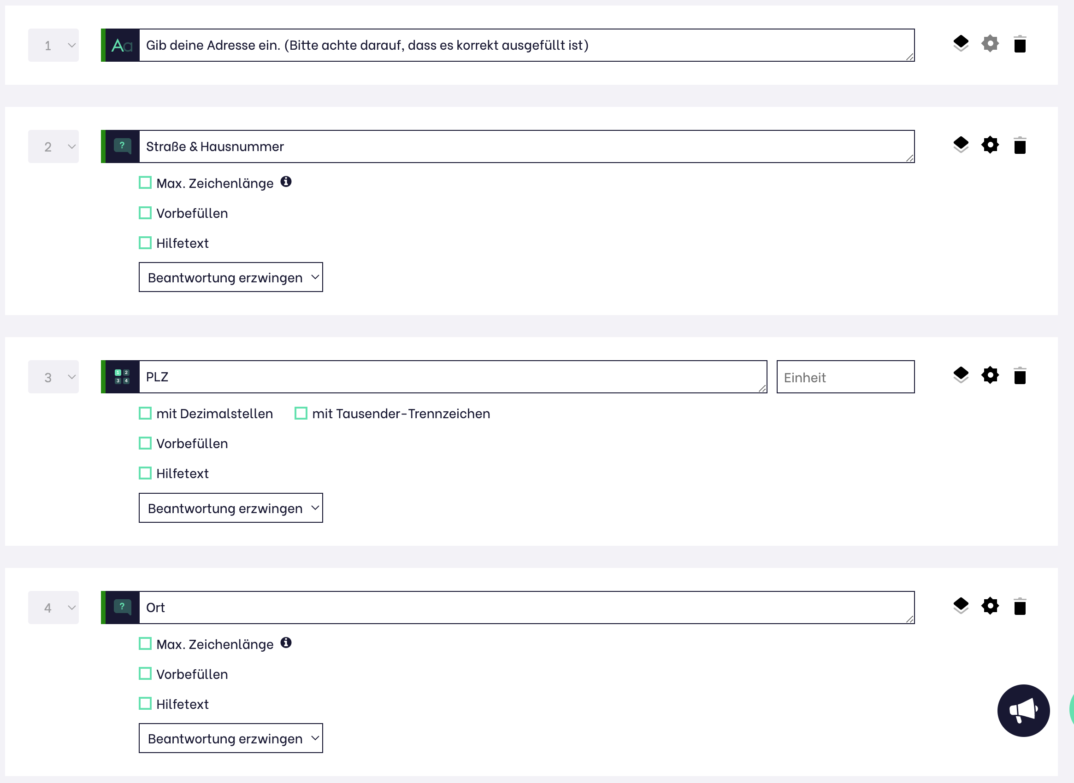Screen dimensions: 1074x783
Task: Click layers icon for Straße & Hausnummer question
Action: coord(961,145)
